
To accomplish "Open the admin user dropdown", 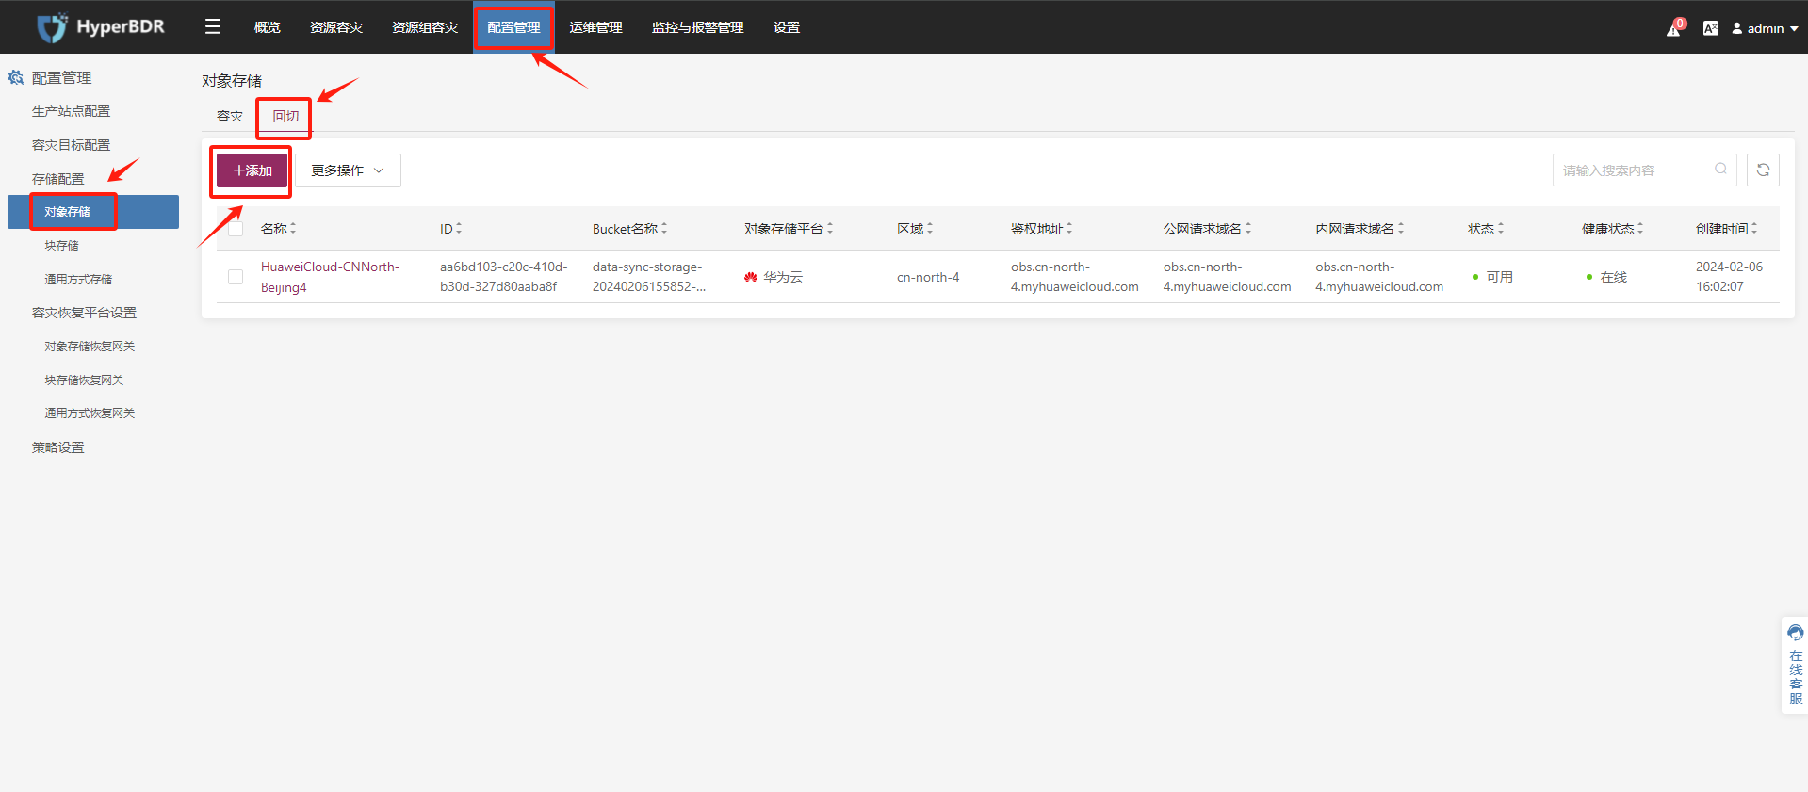I will tap(1765, 28).
